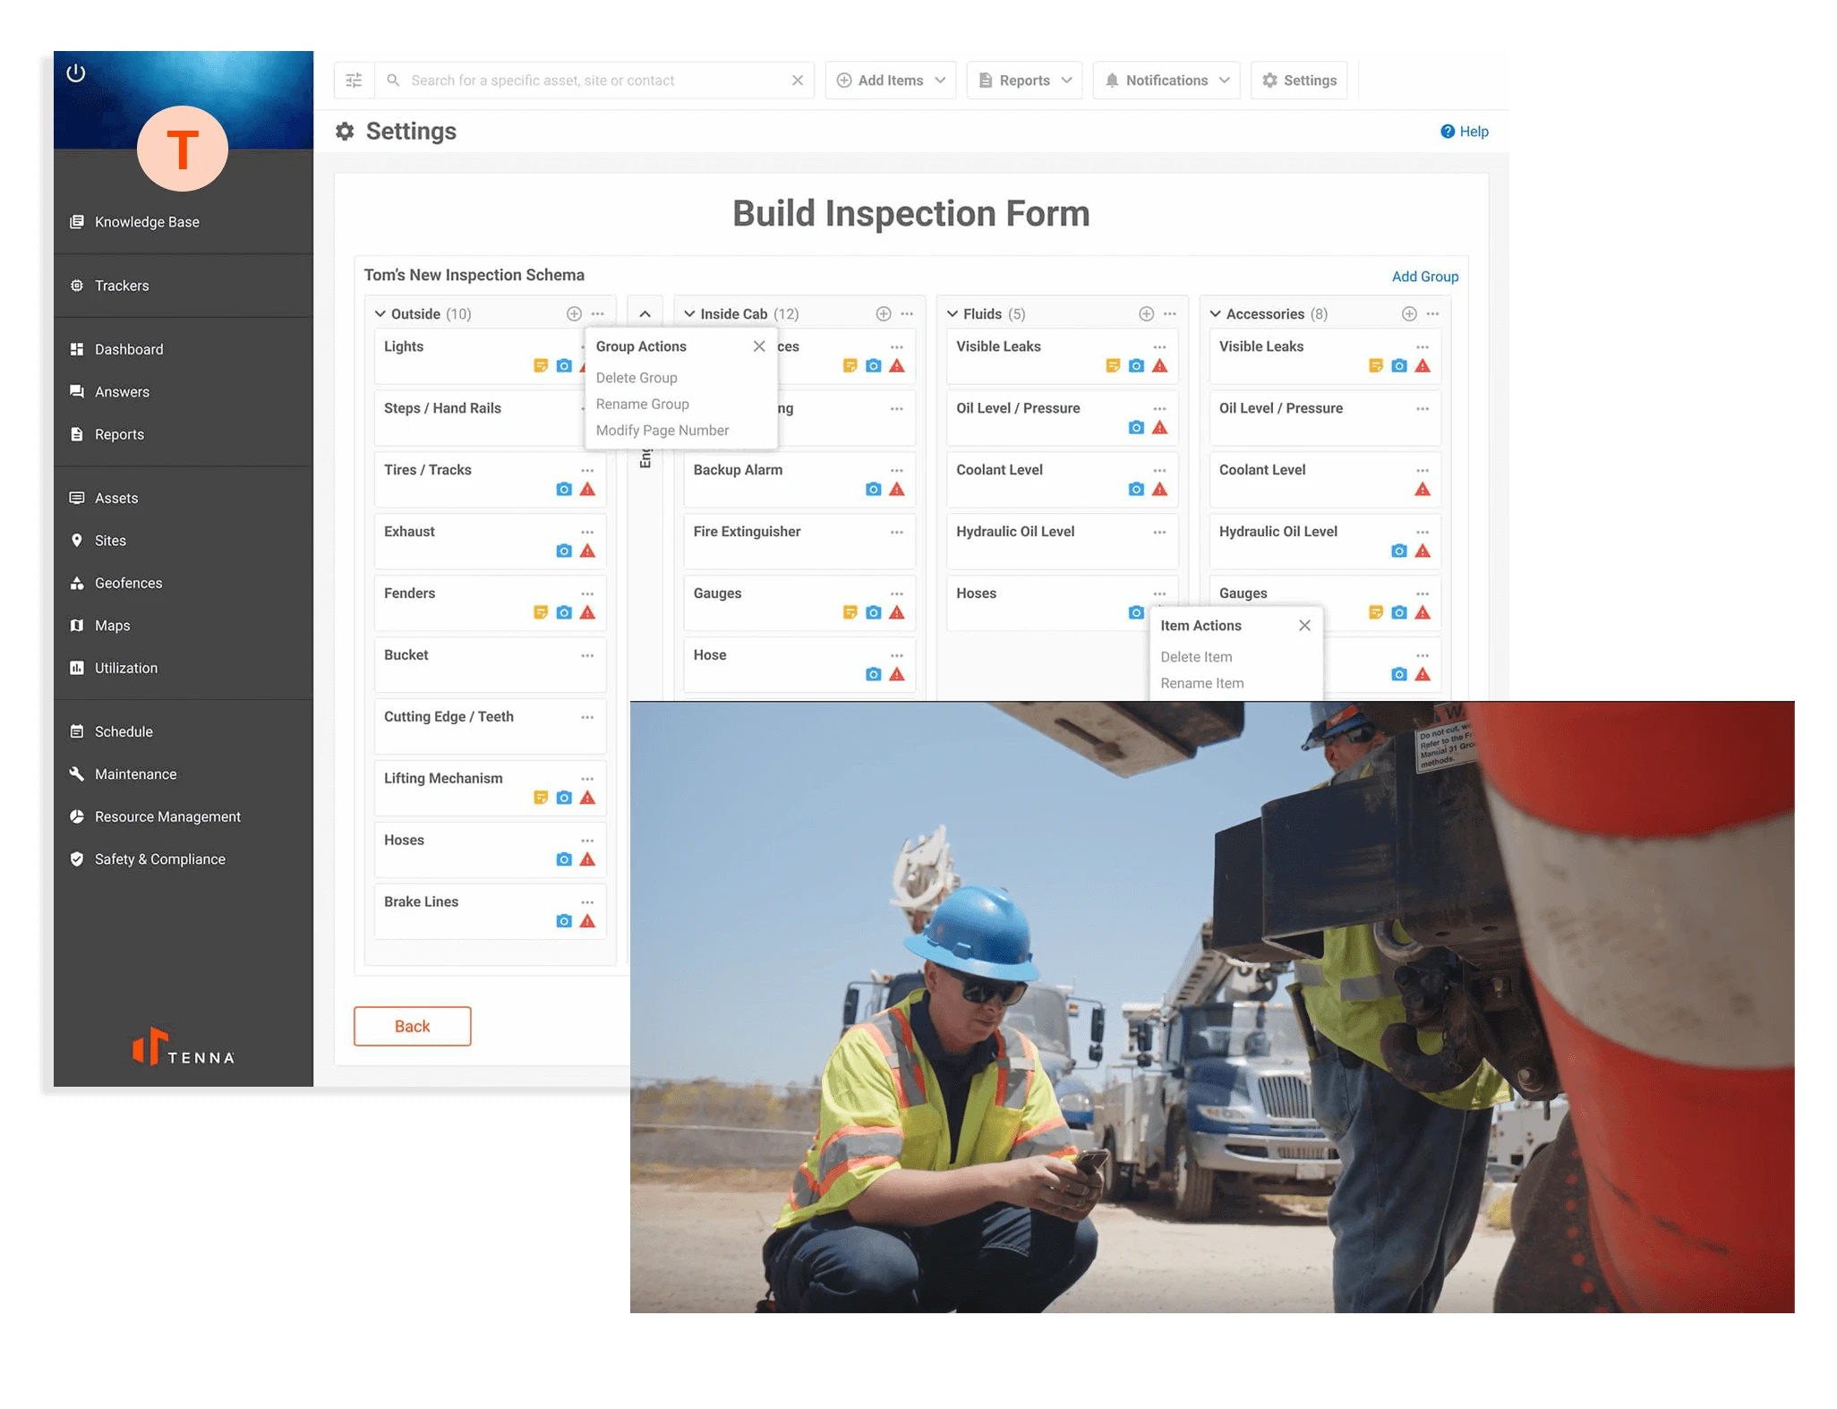Image resolution: width=1837 pixels, height=1409 pixels.
Task: Click the Add Group link
Action: click(1424, 277)
